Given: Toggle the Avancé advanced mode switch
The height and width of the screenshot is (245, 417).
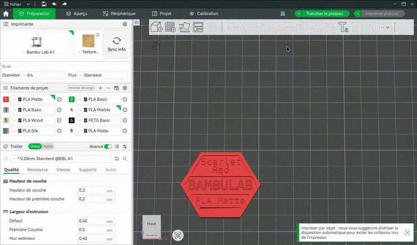Looking at the screenshot, I should click(108, 146).
